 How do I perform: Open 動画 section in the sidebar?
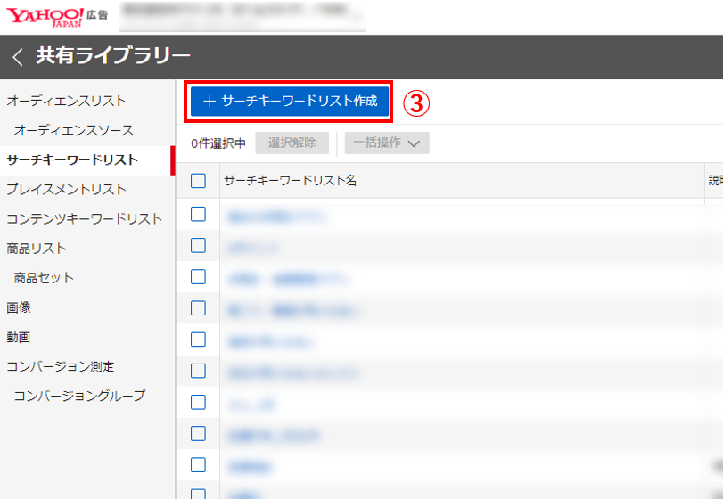tap(19, 337)
